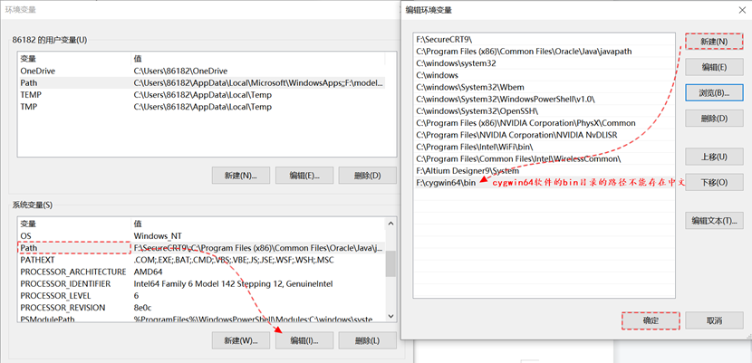Click 删除(D) under user variables
This screenshot has height=363, width=752.
click(367, 176)
